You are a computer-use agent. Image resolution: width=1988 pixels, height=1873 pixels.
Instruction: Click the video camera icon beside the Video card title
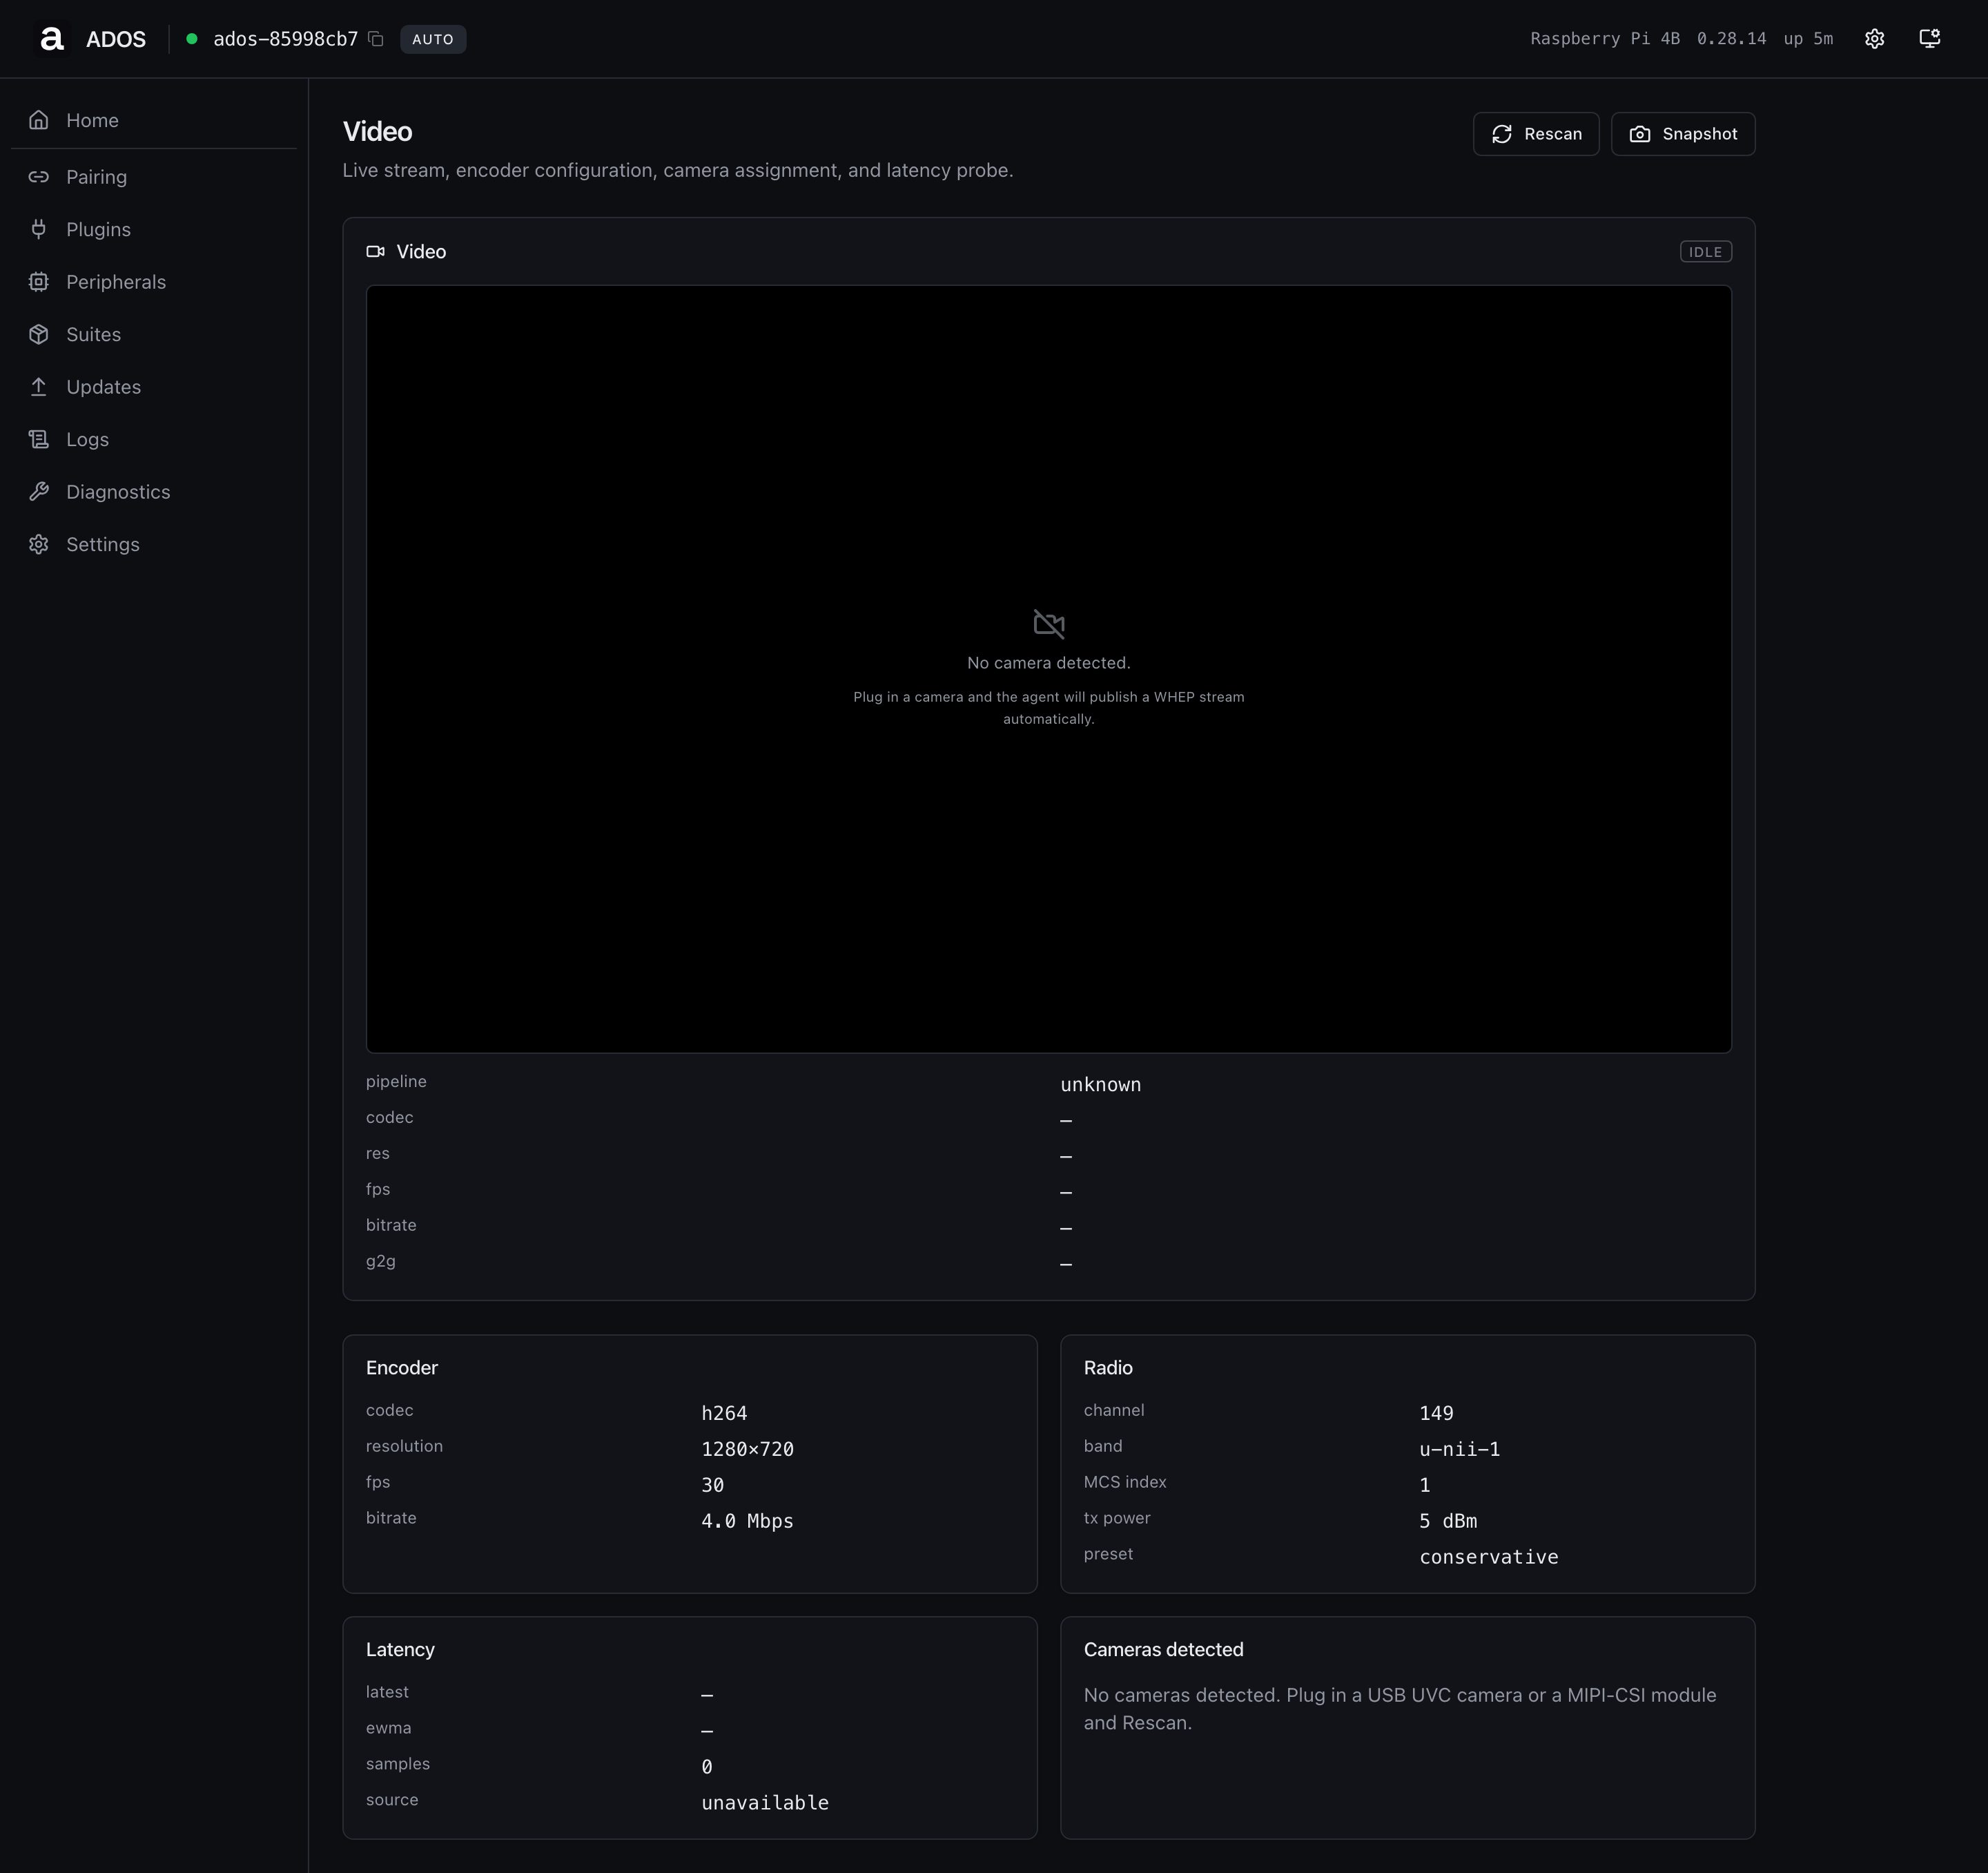pos(376,252)
